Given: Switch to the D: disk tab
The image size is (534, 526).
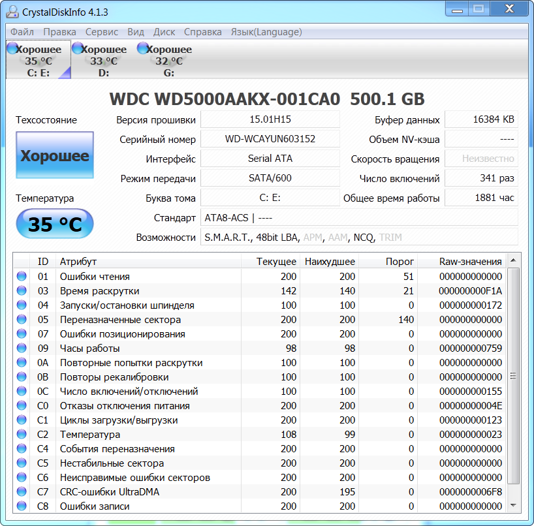Looking at the screenshot, I should [104, 60].
